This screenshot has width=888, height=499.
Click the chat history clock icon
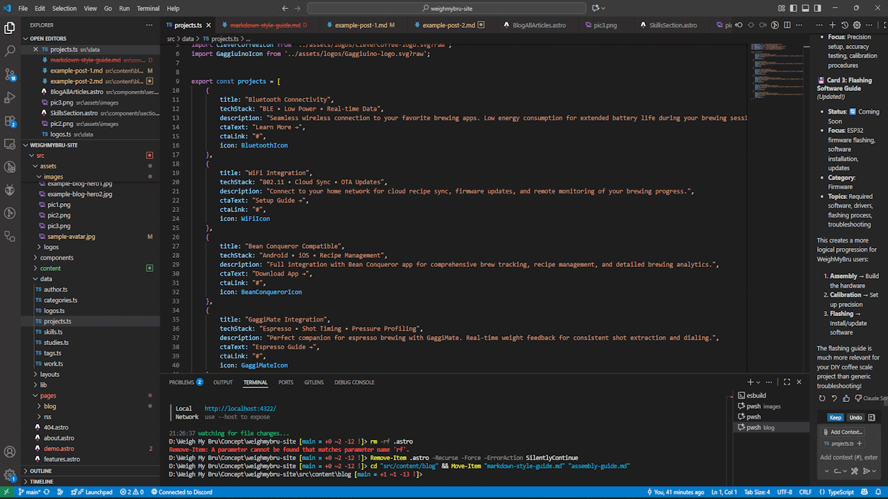844,25
